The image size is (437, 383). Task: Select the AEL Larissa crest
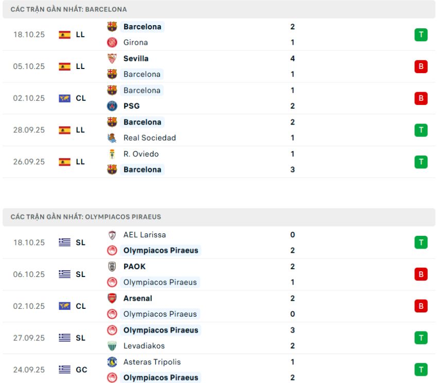click(111, 234)
